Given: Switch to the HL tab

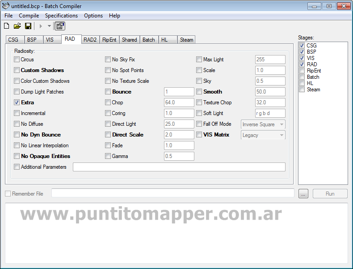Looking at the screenshot, I should coord(168,40).
